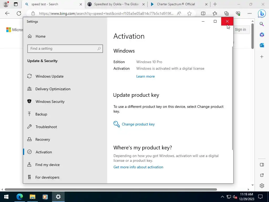269x202 pixels.
Task: Select Delivery Optimization in sidebar
Action: [53, 89]
